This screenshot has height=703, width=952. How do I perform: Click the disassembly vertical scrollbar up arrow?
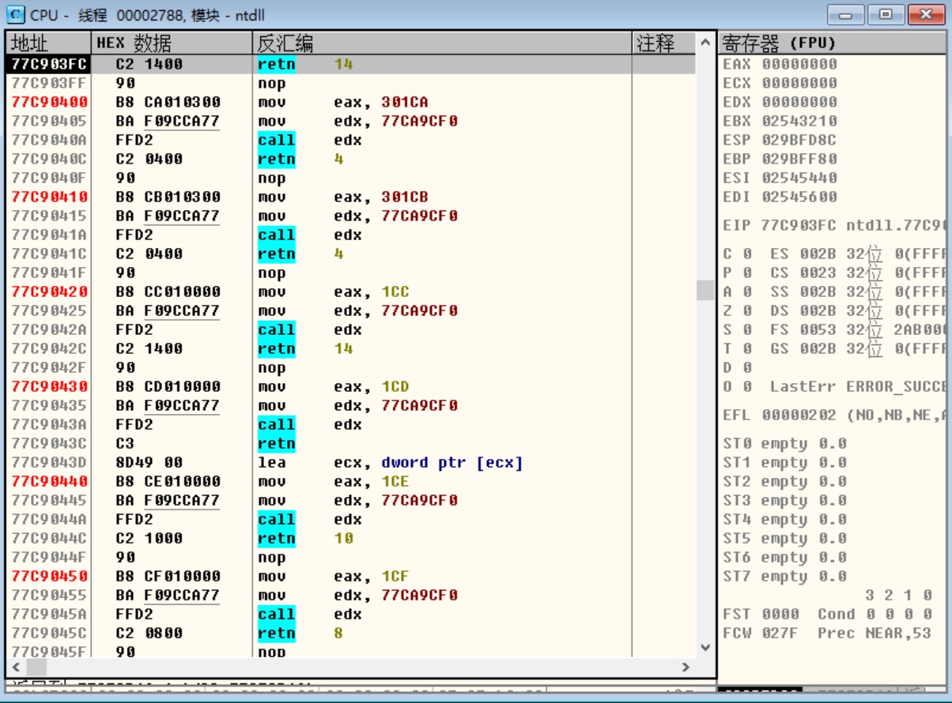[x=705, y=43]
